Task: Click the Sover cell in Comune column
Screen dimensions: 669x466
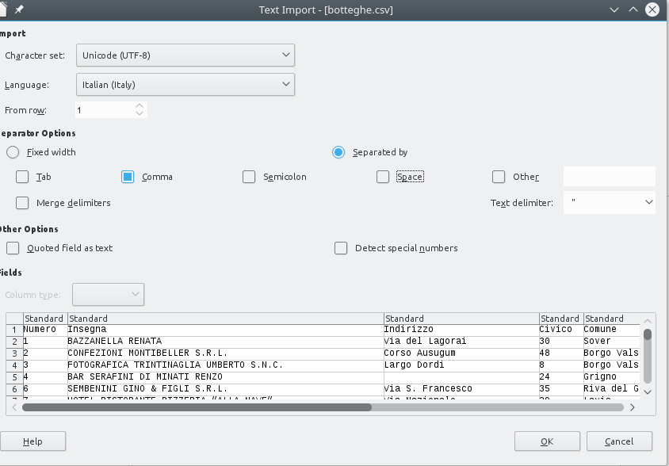Action: pos(612,342)
